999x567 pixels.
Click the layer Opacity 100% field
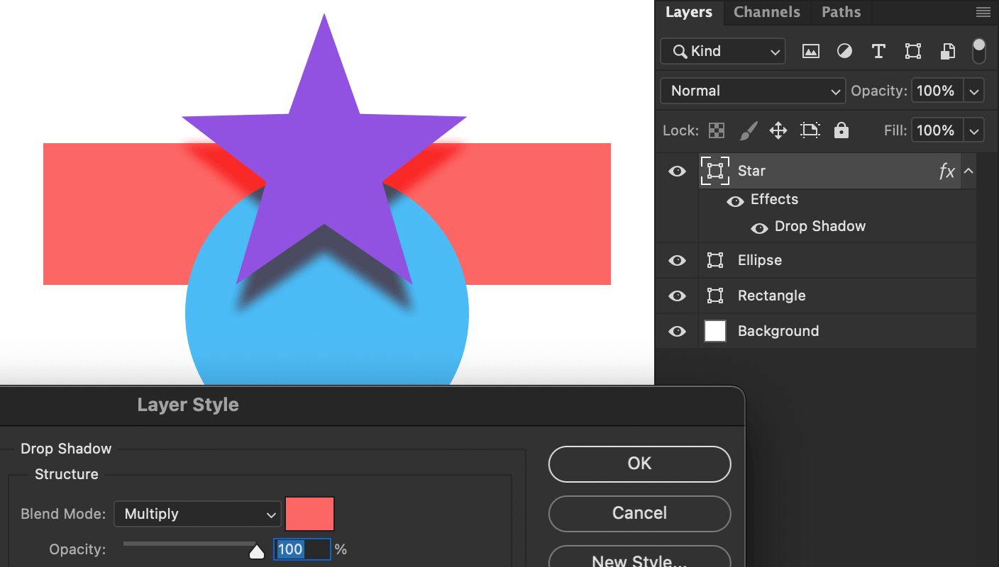(x=937, y=91)
